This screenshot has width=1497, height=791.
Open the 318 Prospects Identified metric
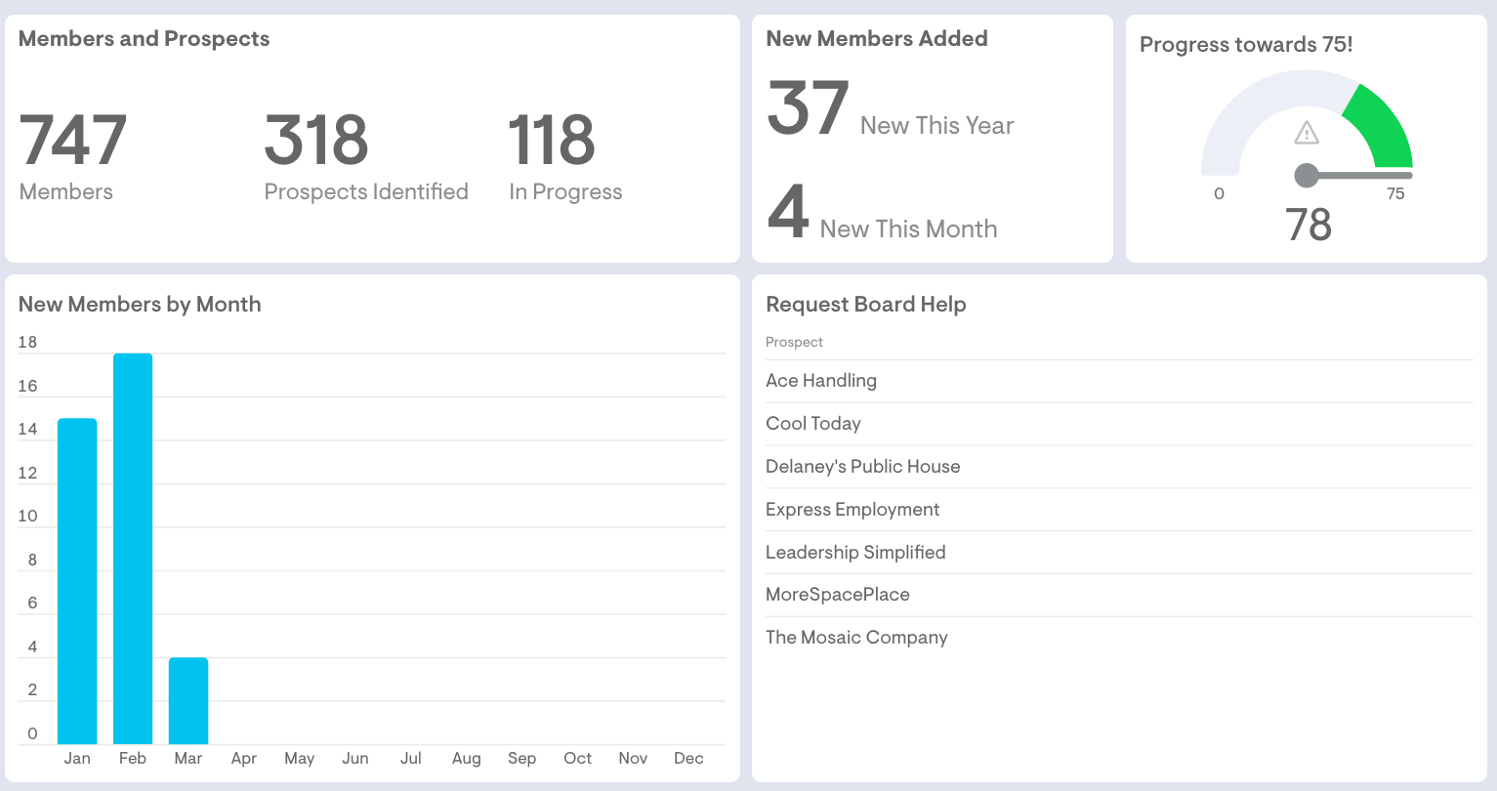pos(316,141)
